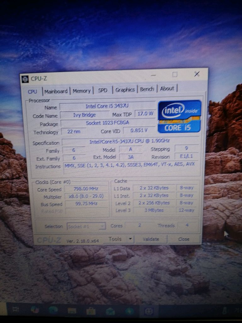Open the Memory tab
Screen dimensions: 242x323
[x=82, y=91]
